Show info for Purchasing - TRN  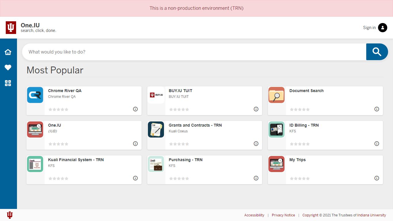click(x=256, y=178)
